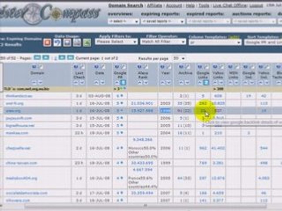Click the save disk icon in Data Usage
The width and height of the screenshot is (282, 211).
point(67,42)
